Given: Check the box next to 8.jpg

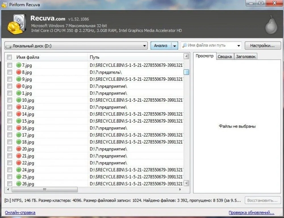Looking at the screenshot, I should point(10,72).
